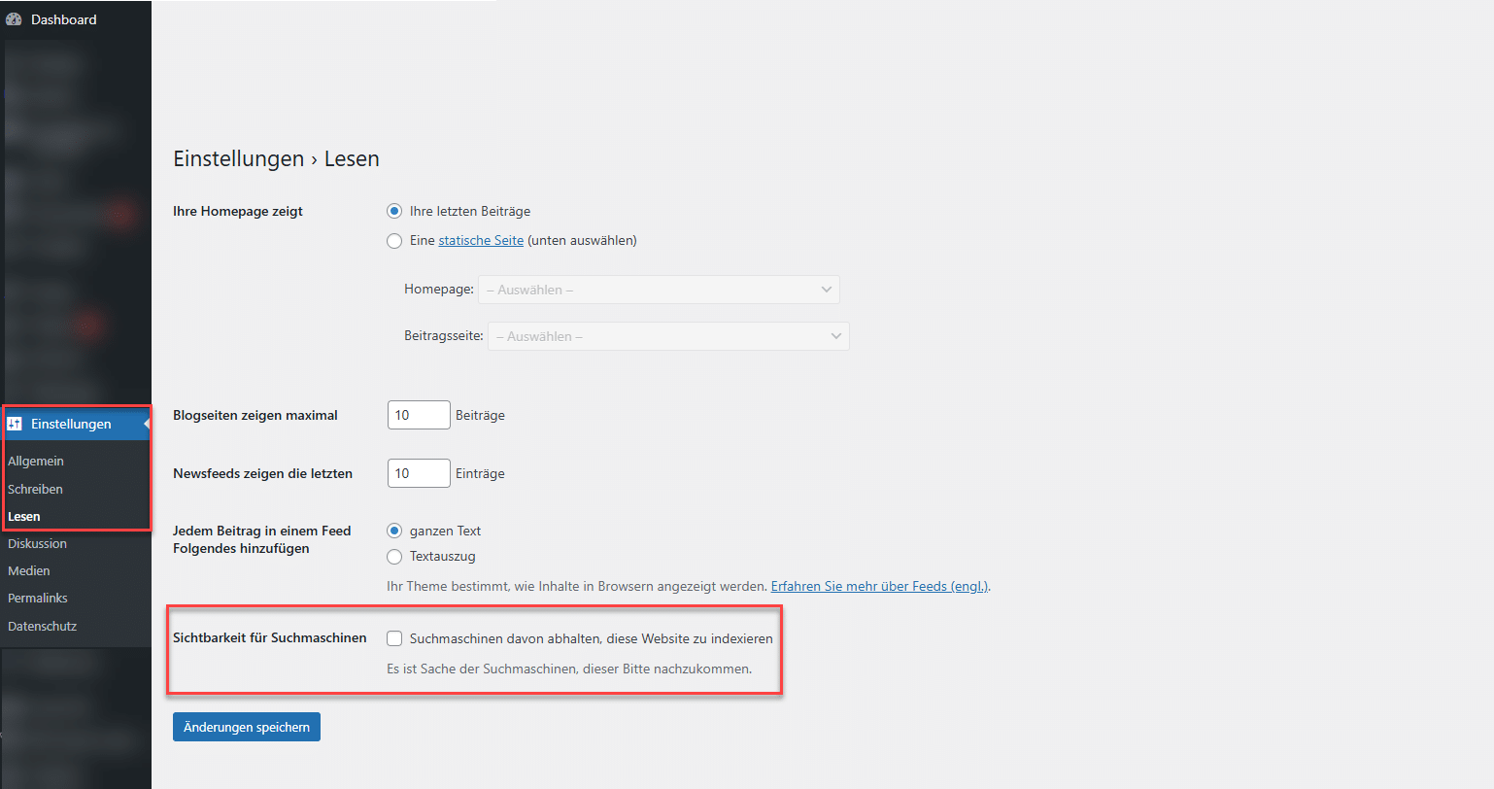
Task: Open the Diskussion settings page
Action: tap(37, 543)
